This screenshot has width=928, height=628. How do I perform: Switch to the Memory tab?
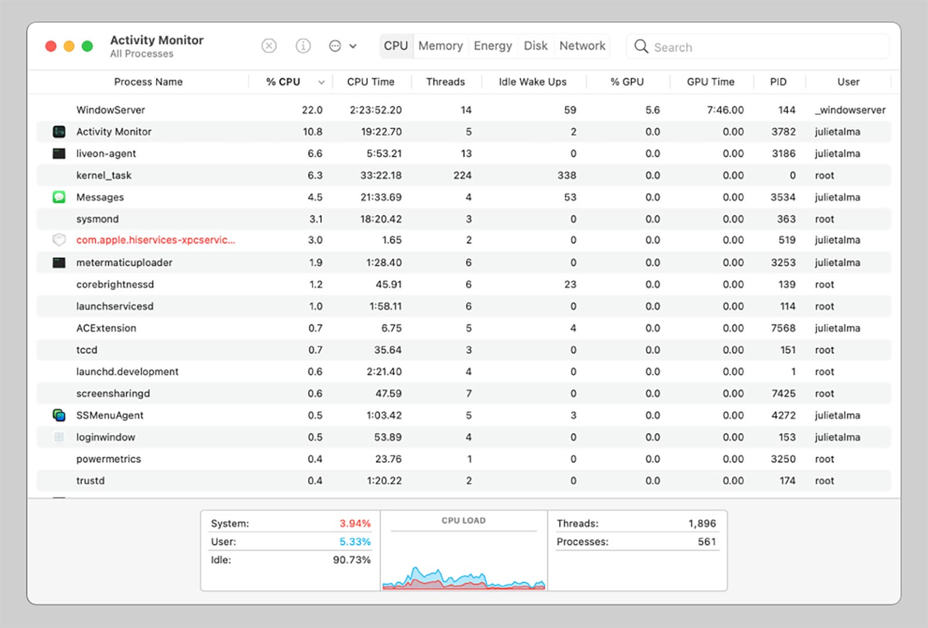coord(441,46)
